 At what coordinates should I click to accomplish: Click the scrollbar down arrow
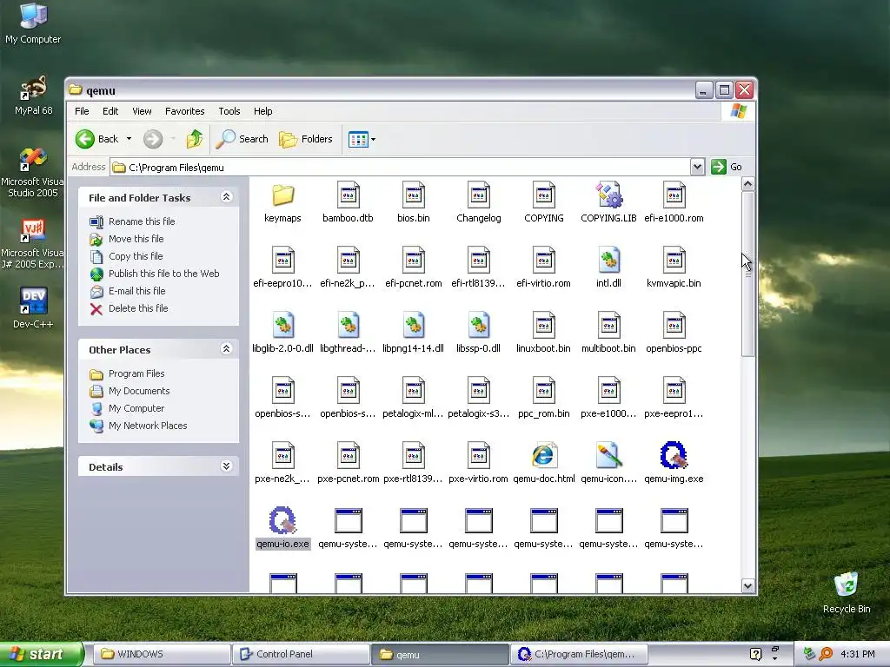(x=747, y=586)
